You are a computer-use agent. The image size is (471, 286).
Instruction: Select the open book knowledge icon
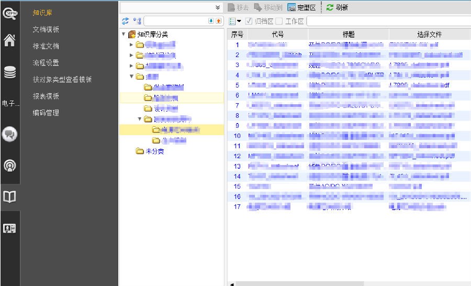pos(10,197)
